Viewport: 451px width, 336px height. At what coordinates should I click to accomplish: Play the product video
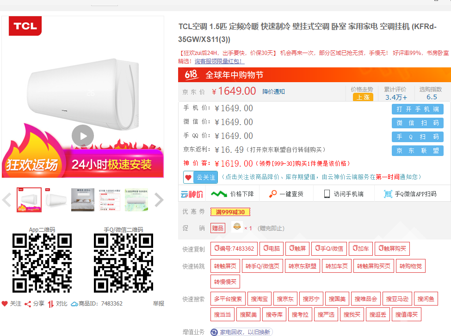pyautogui.click(x=83, y=136)
